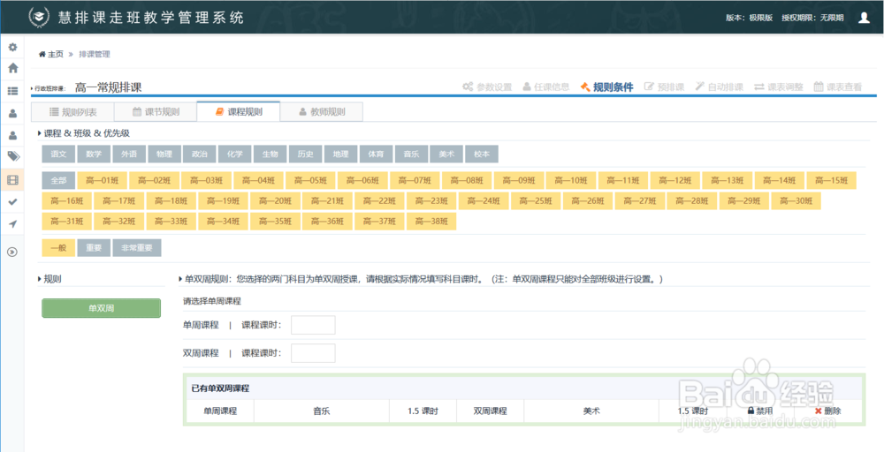Select the 生物 subject
Screen dimensions: 884x452
[270, 154]
